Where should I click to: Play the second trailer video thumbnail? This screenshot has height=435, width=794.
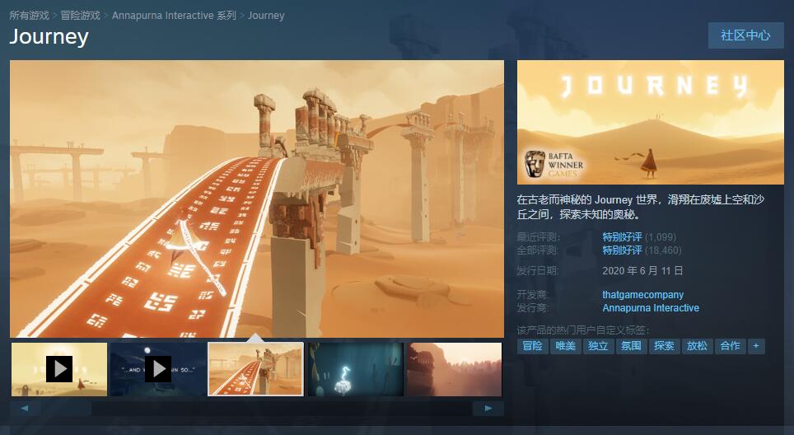tap(157, 369)
